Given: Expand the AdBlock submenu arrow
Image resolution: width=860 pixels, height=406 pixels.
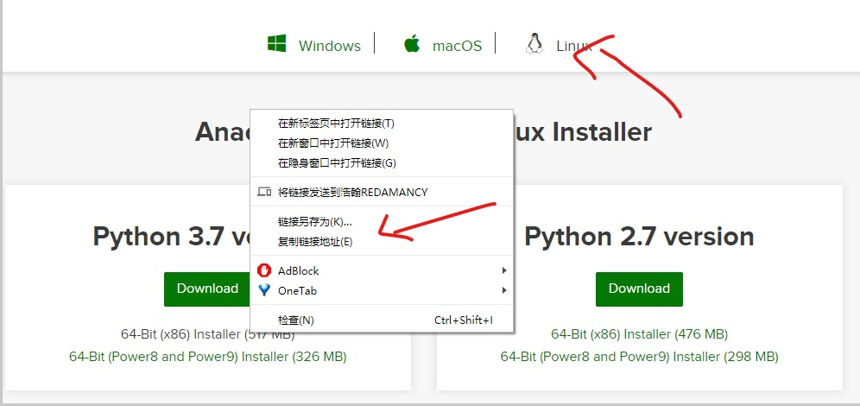Looking at the screenshot, I should point(503,270).
